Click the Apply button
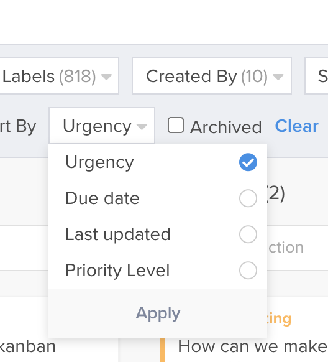This screenshot has width=328, height=362. click(158, 313)
